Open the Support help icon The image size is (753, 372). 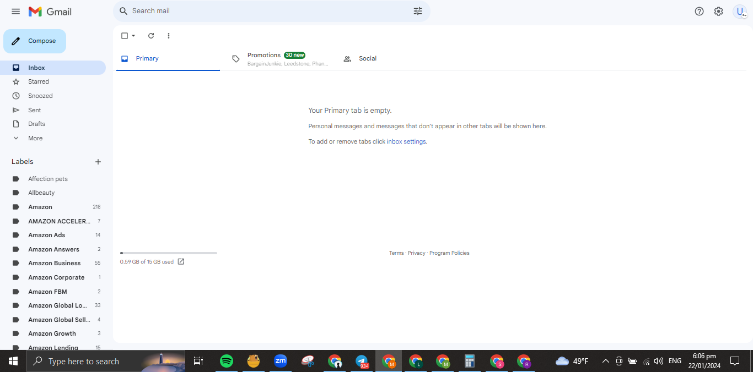click(699, 11)
